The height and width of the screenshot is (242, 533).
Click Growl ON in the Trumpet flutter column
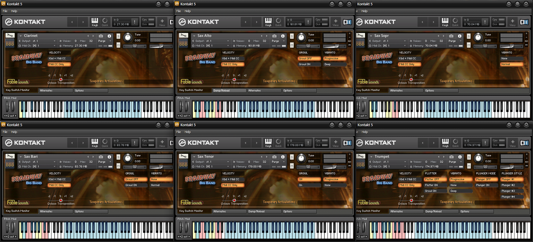pyautogui.click(x=435, y=191)
